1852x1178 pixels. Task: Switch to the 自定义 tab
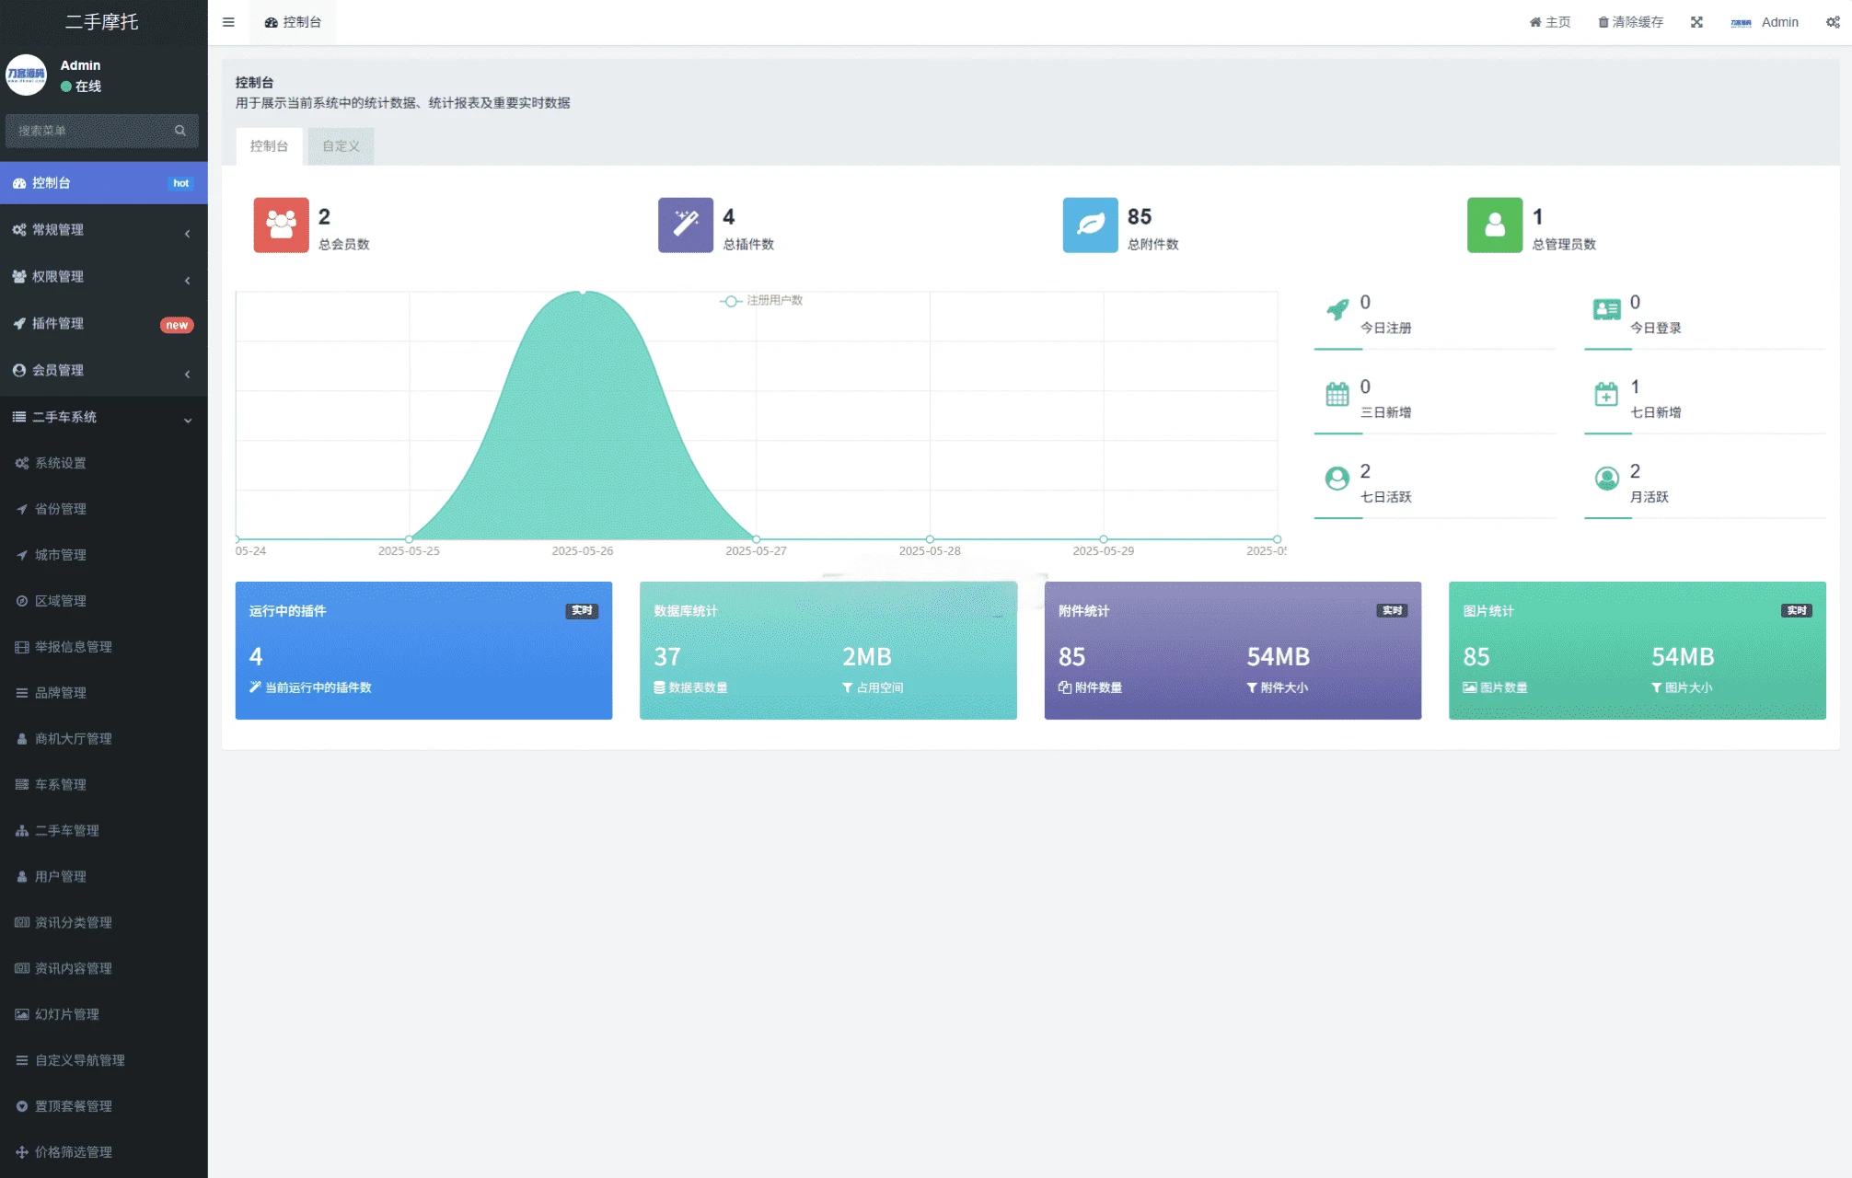point(341,146)
